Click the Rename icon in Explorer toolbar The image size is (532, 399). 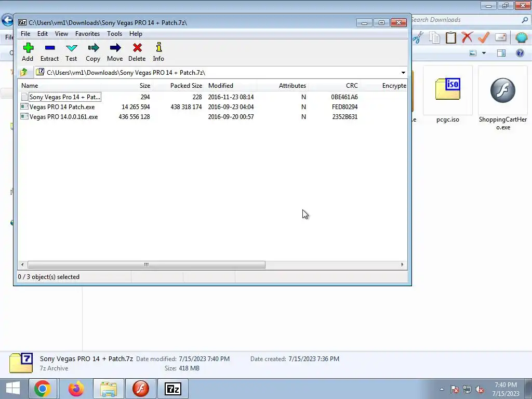[500, 37]
